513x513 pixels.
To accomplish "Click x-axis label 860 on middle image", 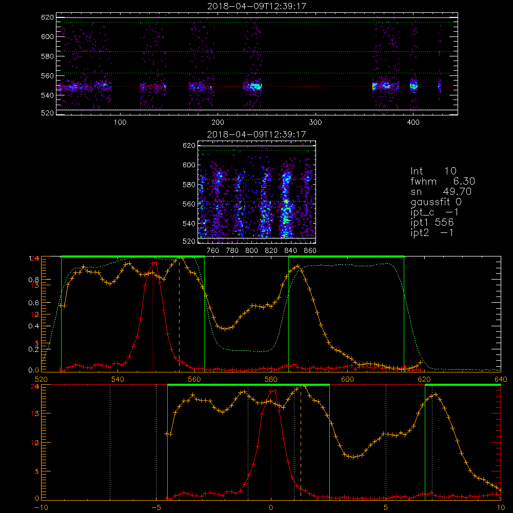I will [x=310, y=251].
